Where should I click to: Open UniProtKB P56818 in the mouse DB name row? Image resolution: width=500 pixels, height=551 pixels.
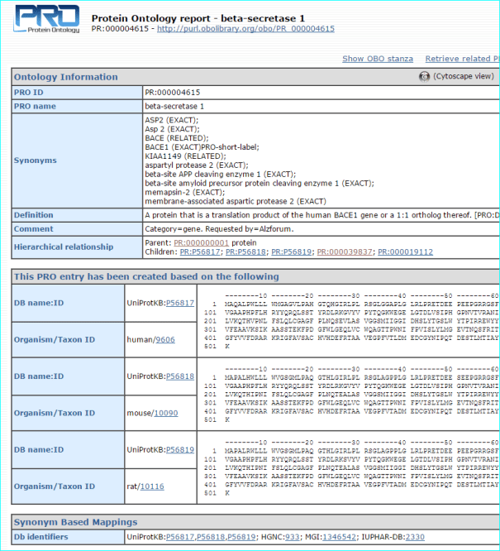(x=180, y=376)
